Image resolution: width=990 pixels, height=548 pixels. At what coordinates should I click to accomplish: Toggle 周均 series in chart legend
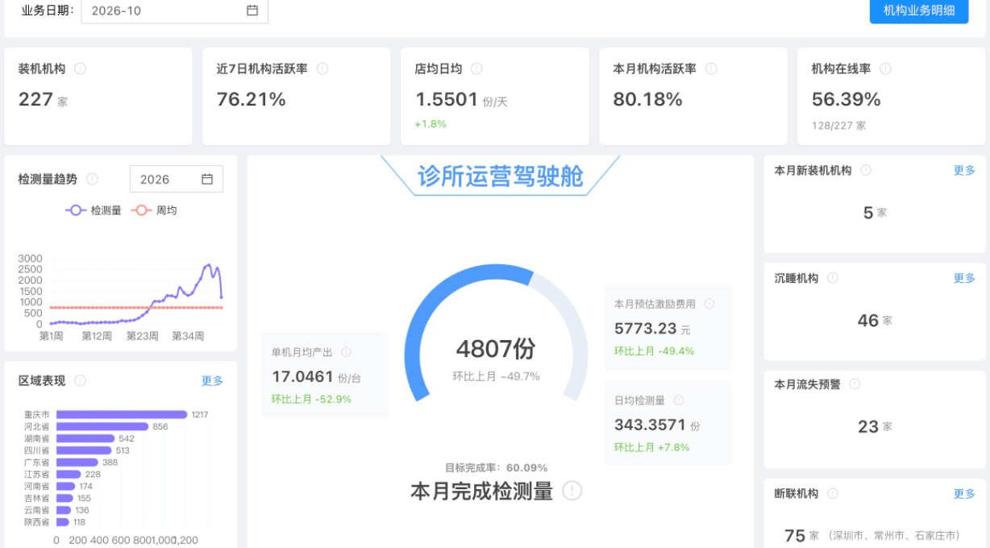coord(154,210)
